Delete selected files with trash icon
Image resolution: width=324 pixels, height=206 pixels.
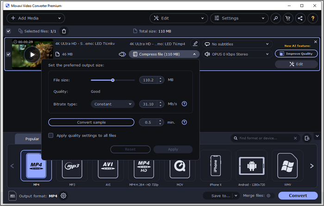point(64,31)
